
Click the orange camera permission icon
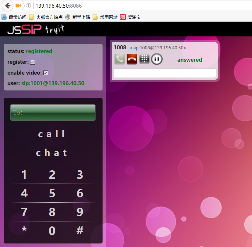pos(18,6)
